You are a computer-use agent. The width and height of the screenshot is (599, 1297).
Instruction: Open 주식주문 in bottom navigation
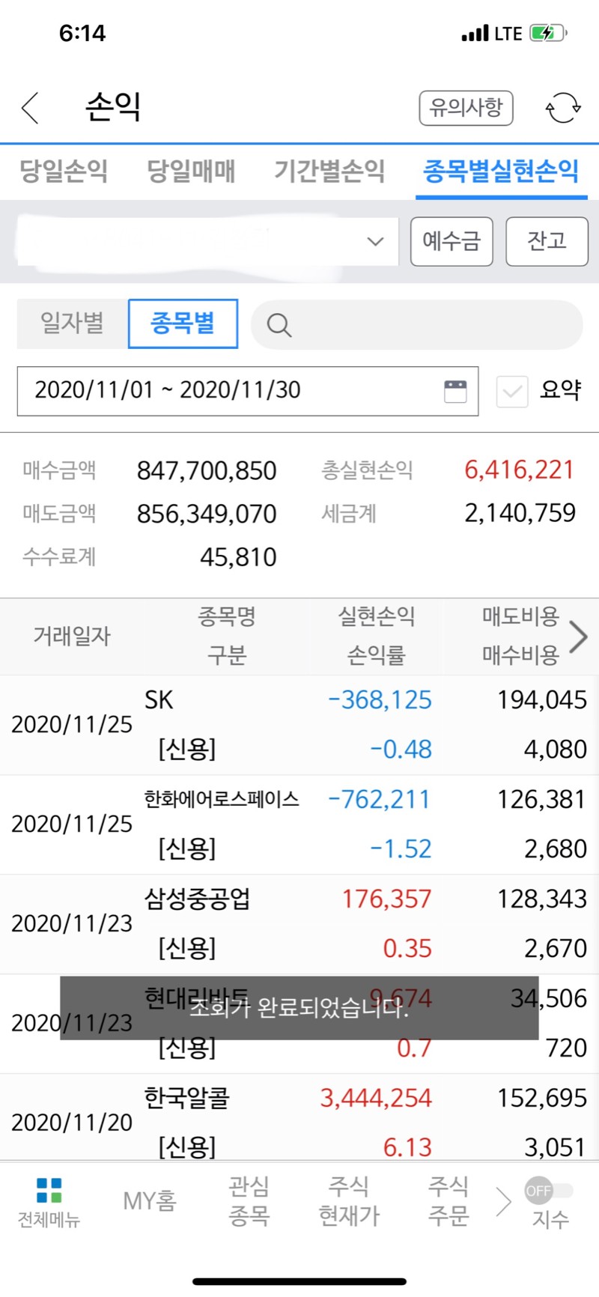[x=449, y=1201]
